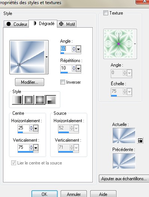Open the Texture Échelle slider dropdown
This screenshot has width=149, height=197.
(x=130, y=92)
